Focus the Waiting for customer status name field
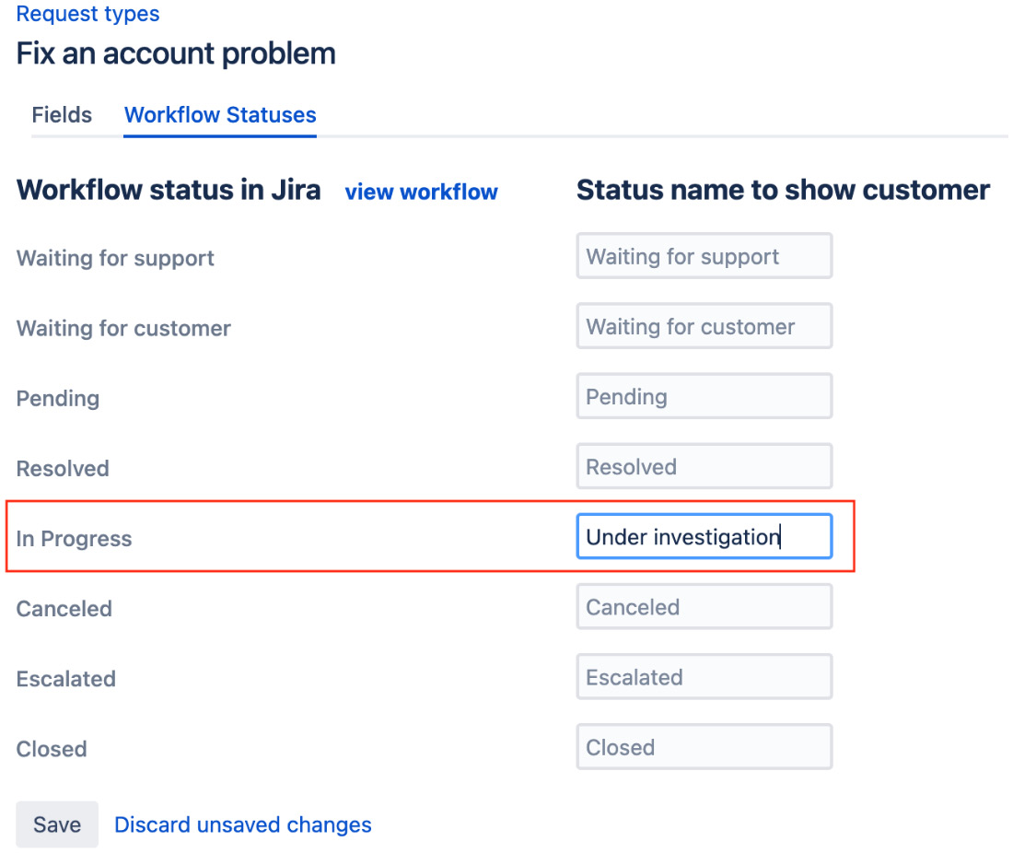This screenshot has width=1013, height=853. click(704, 326)
